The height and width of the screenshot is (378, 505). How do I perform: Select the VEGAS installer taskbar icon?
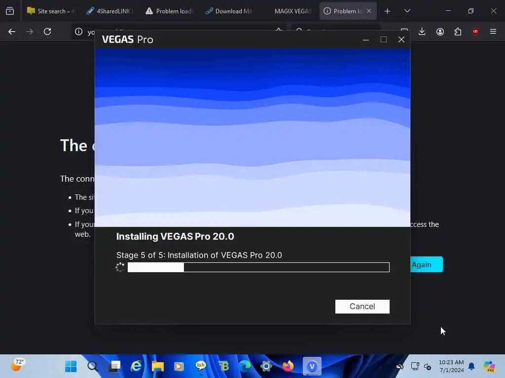pyautogui.click(x=312, y=366)
